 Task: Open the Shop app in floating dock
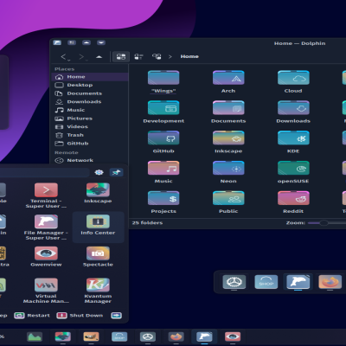tap(266, 282)
